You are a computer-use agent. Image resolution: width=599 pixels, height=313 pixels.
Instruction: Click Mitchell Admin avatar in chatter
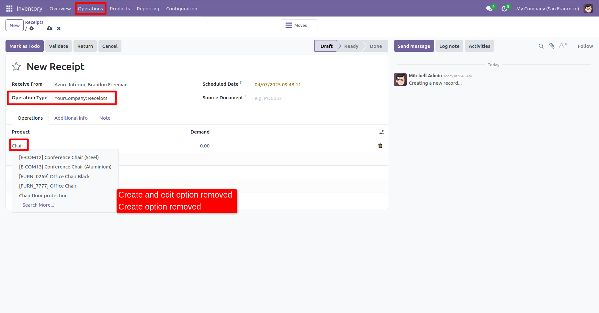point(400,80)
